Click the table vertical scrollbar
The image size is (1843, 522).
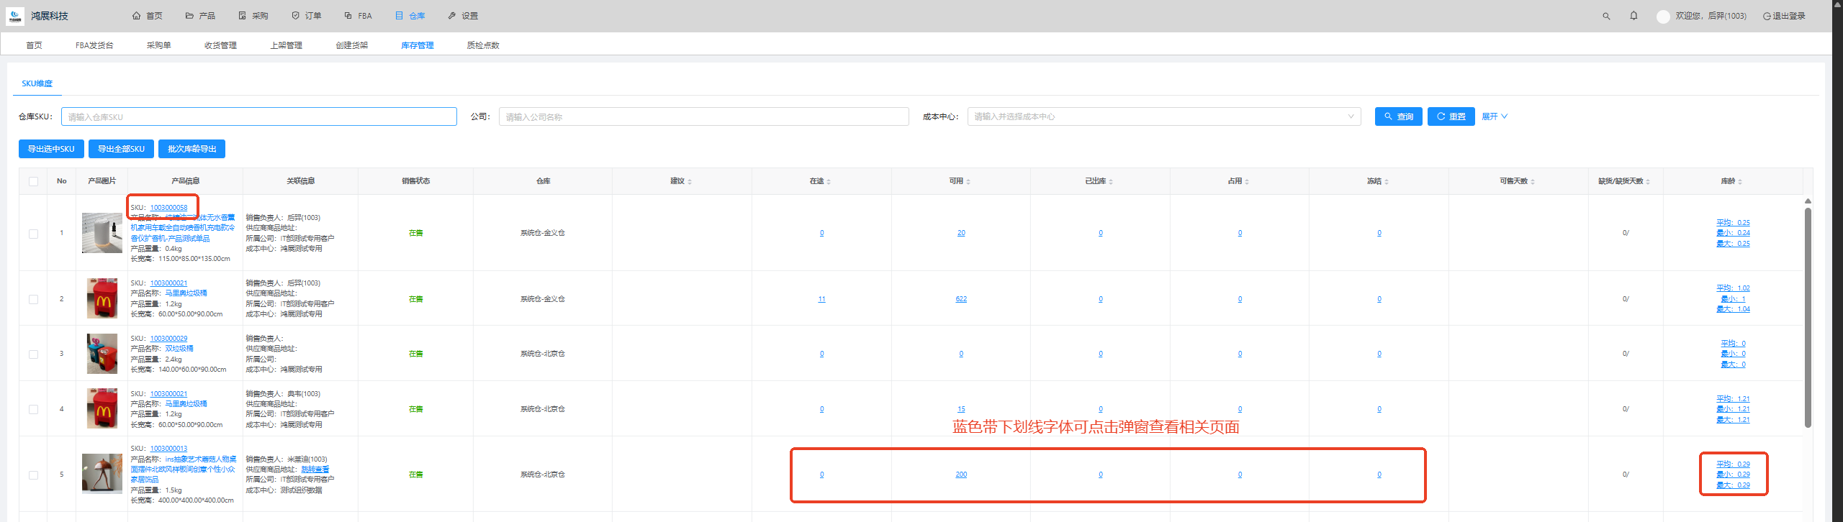point(1808,316)
